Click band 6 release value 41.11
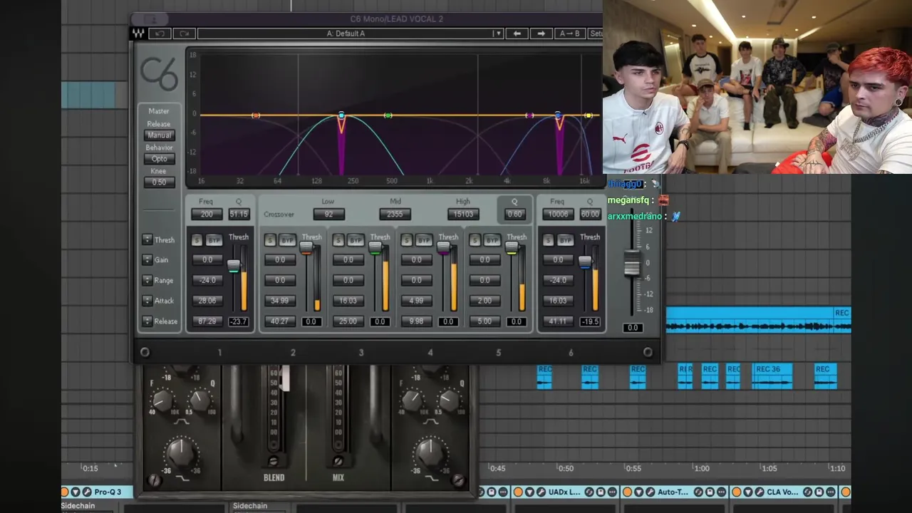The image size is (912, 513). point(558,322)
